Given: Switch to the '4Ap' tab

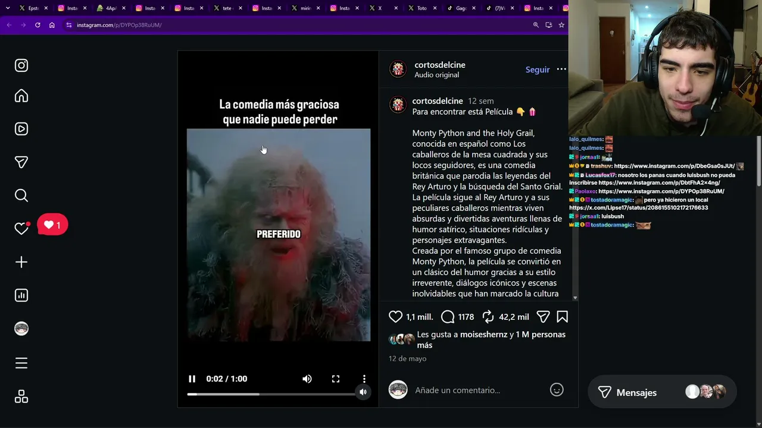Looking at the screenshot, I should [110, 8].
